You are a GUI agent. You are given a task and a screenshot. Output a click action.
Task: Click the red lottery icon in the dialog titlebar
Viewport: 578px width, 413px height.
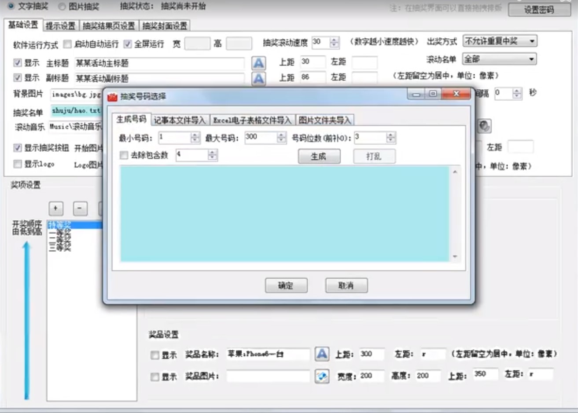point(112,94)
